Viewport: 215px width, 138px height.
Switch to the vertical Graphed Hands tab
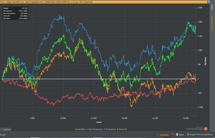[212, 23]
